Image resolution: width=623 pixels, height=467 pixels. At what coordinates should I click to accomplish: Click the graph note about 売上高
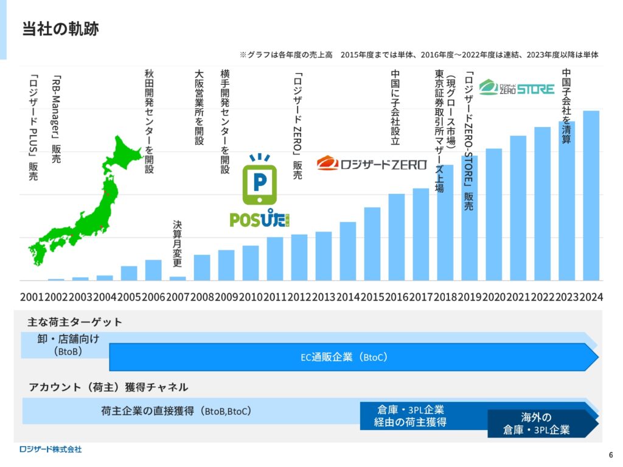[x=419, y=55]
